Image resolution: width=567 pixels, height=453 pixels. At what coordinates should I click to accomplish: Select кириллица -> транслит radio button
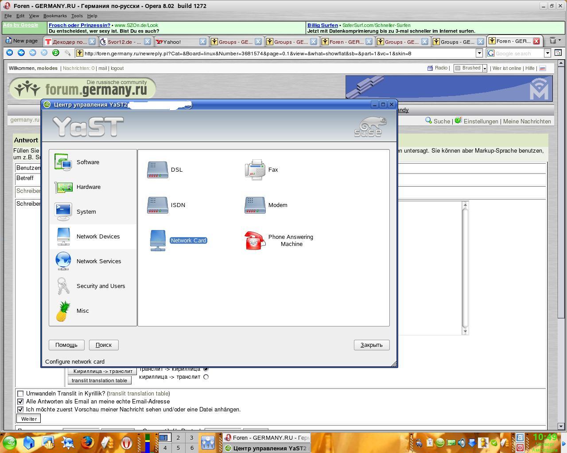(206, 377)
